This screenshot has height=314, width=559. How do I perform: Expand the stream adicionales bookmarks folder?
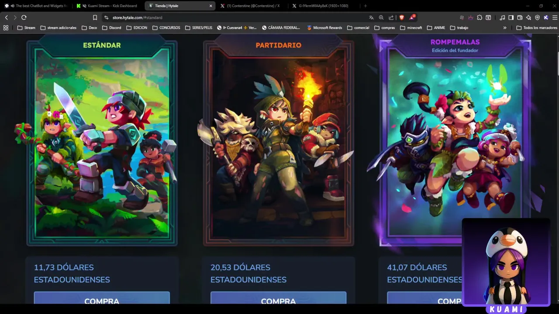(58, 27)
